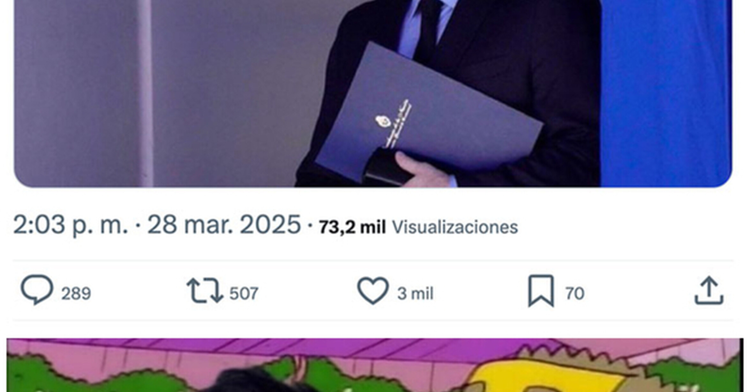The image size is (750, 392).
Task: Open the Simpsons meme image below
Action: point(375,365)
